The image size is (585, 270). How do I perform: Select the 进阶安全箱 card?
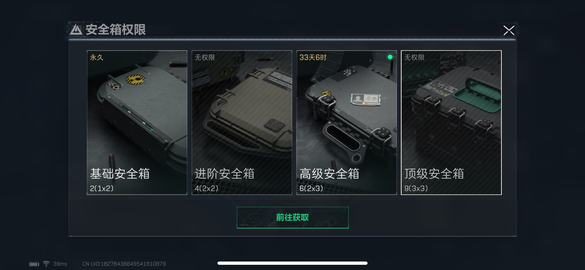(242, 123)
